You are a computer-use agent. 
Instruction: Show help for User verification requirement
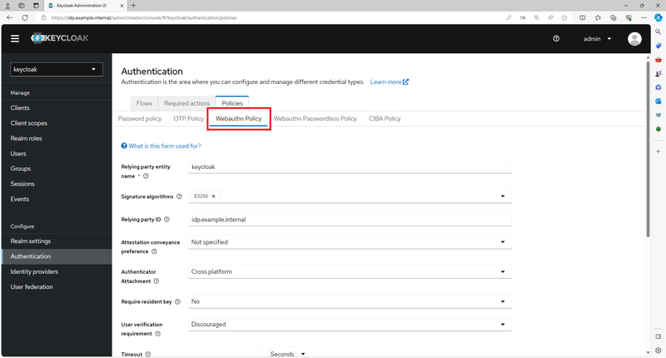[157, 334]
